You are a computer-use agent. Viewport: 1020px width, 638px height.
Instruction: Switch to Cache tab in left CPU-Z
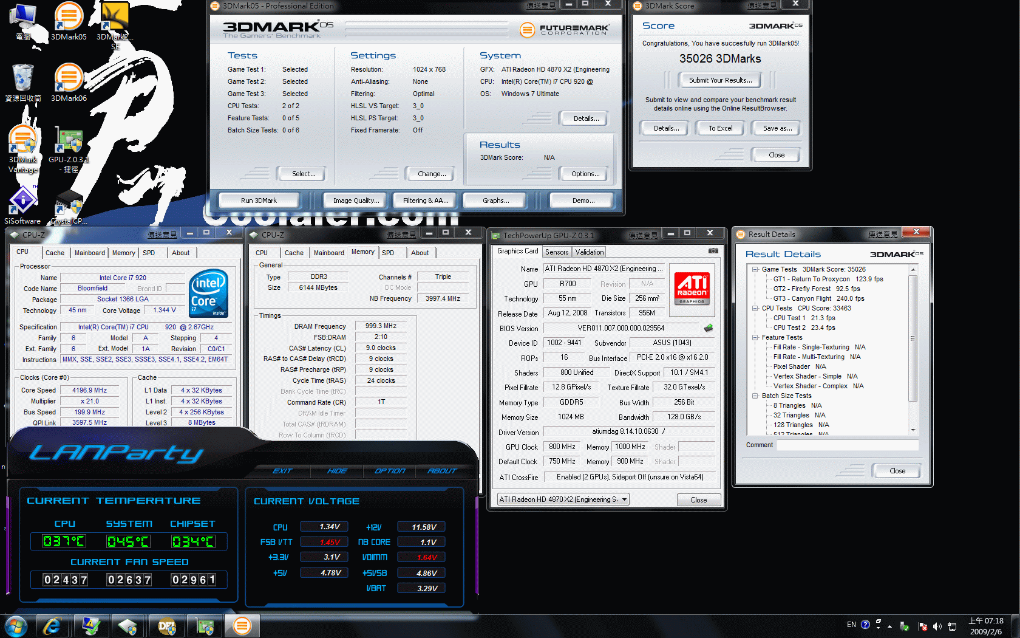click(x=55, y=253)
